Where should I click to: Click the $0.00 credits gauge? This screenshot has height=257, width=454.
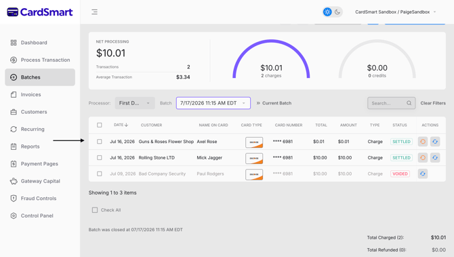(377, 60)
